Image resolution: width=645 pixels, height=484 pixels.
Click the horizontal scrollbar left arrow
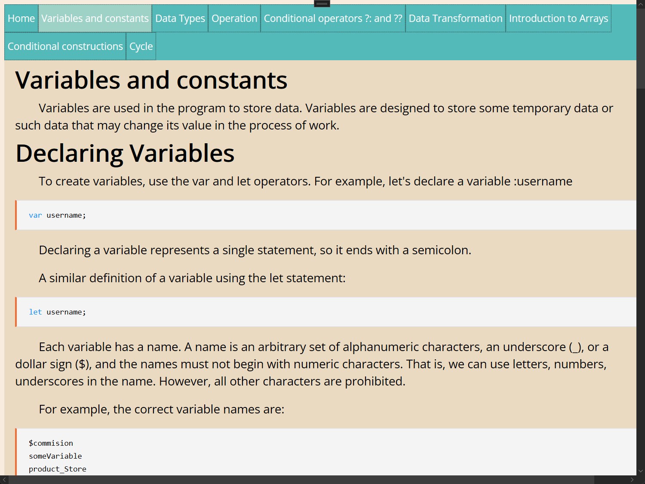pyautogui.click(x=4, y=480)
